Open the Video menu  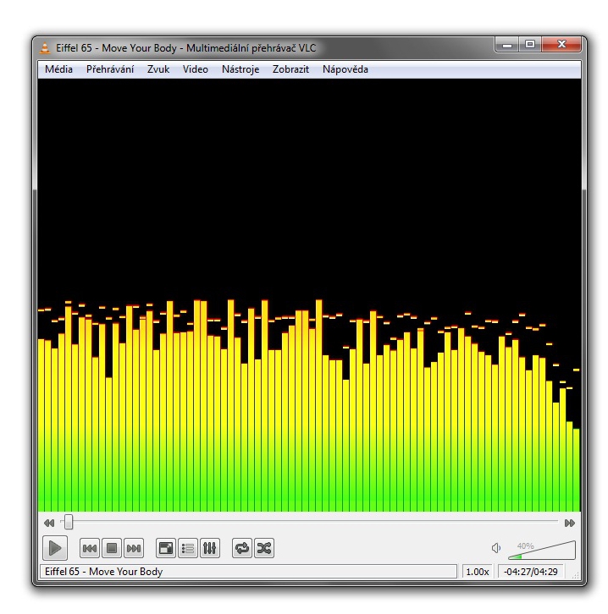coord(196,69)
